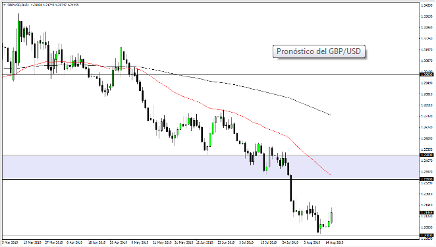Click the 1.28810 price axis label
436x247 pixels.
[427, 94]
